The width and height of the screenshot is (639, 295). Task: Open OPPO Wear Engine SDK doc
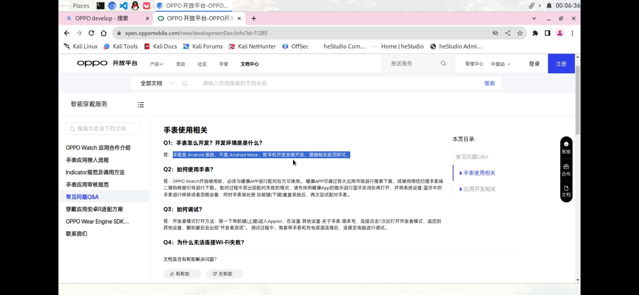[97, 222]
